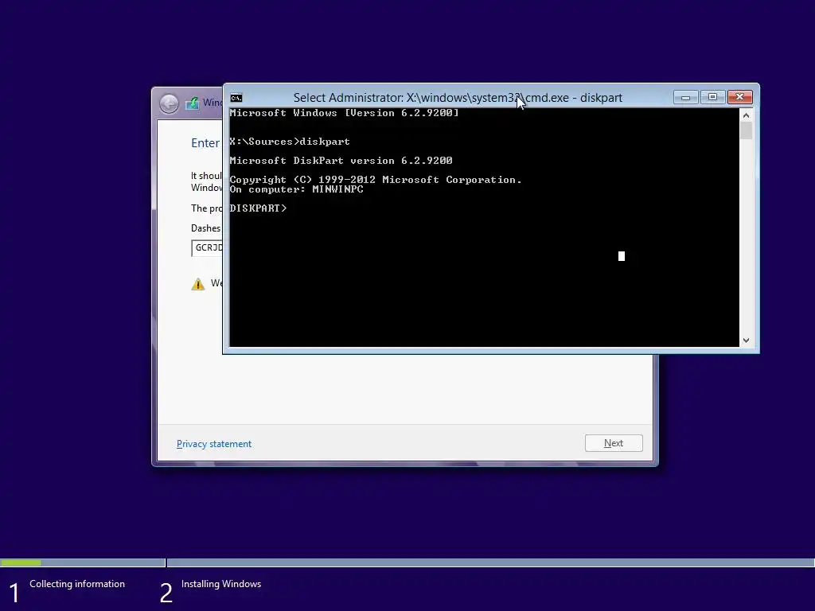This screenshot has width=815, height=611.
Task: Click the white selection block in console
Action: (621, 256)
